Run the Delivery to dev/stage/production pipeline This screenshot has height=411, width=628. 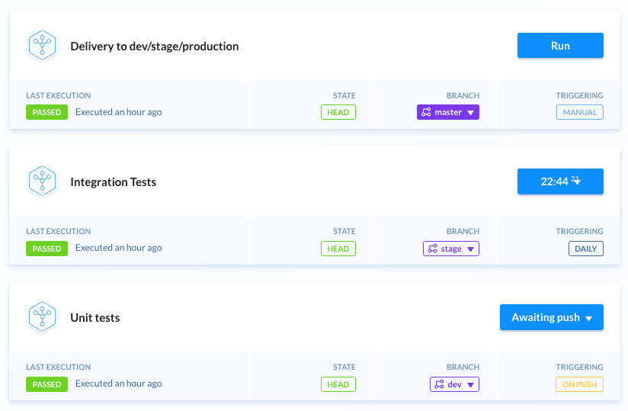(560, 46)
